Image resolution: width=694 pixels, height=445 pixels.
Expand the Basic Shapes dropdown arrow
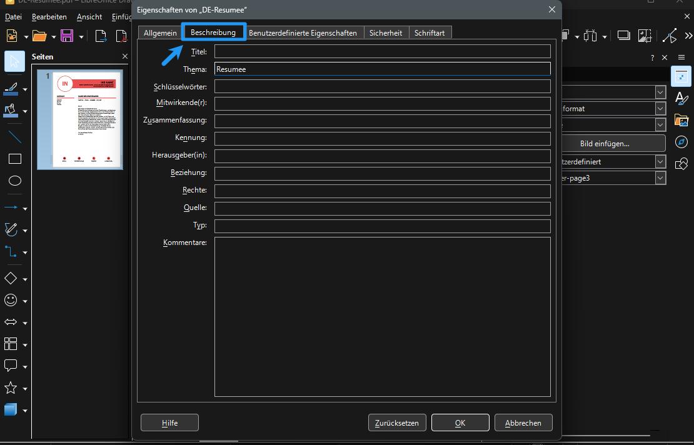click(x=25, y=279)
